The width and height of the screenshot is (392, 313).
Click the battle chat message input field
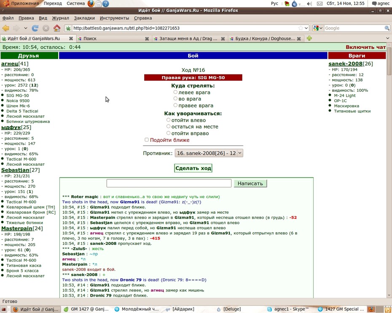(x=169, y=183)
